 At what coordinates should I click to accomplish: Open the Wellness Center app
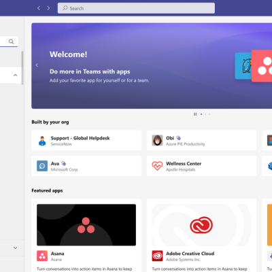(x=201, y=166)
